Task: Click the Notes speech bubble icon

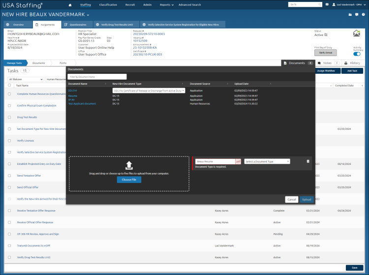Action: pos(319,63)
